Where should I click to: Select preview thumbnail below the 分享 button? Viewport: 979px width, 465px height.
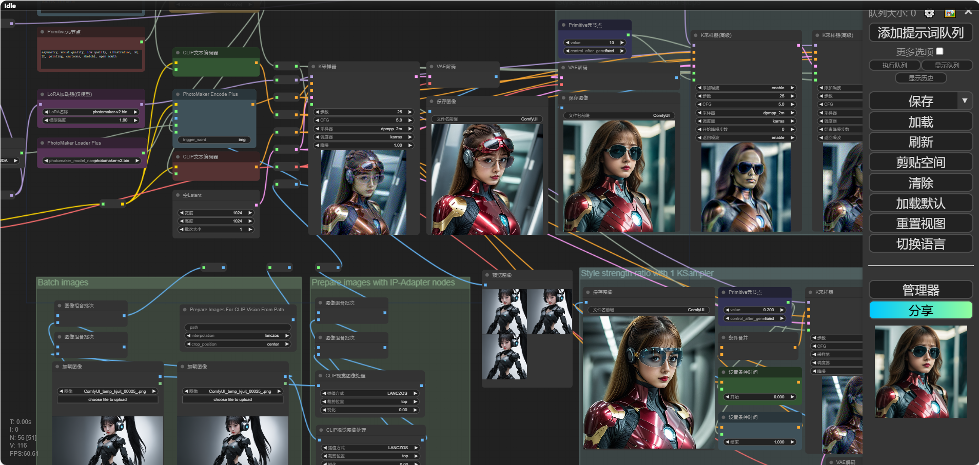coord(921,372)
